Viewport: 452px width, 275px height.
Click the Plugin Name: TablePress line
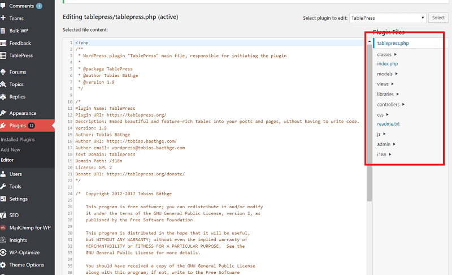point(105,108)
